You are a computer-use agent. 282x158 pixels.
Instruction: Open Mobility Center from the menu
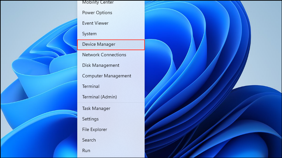[x=98, y=3]
